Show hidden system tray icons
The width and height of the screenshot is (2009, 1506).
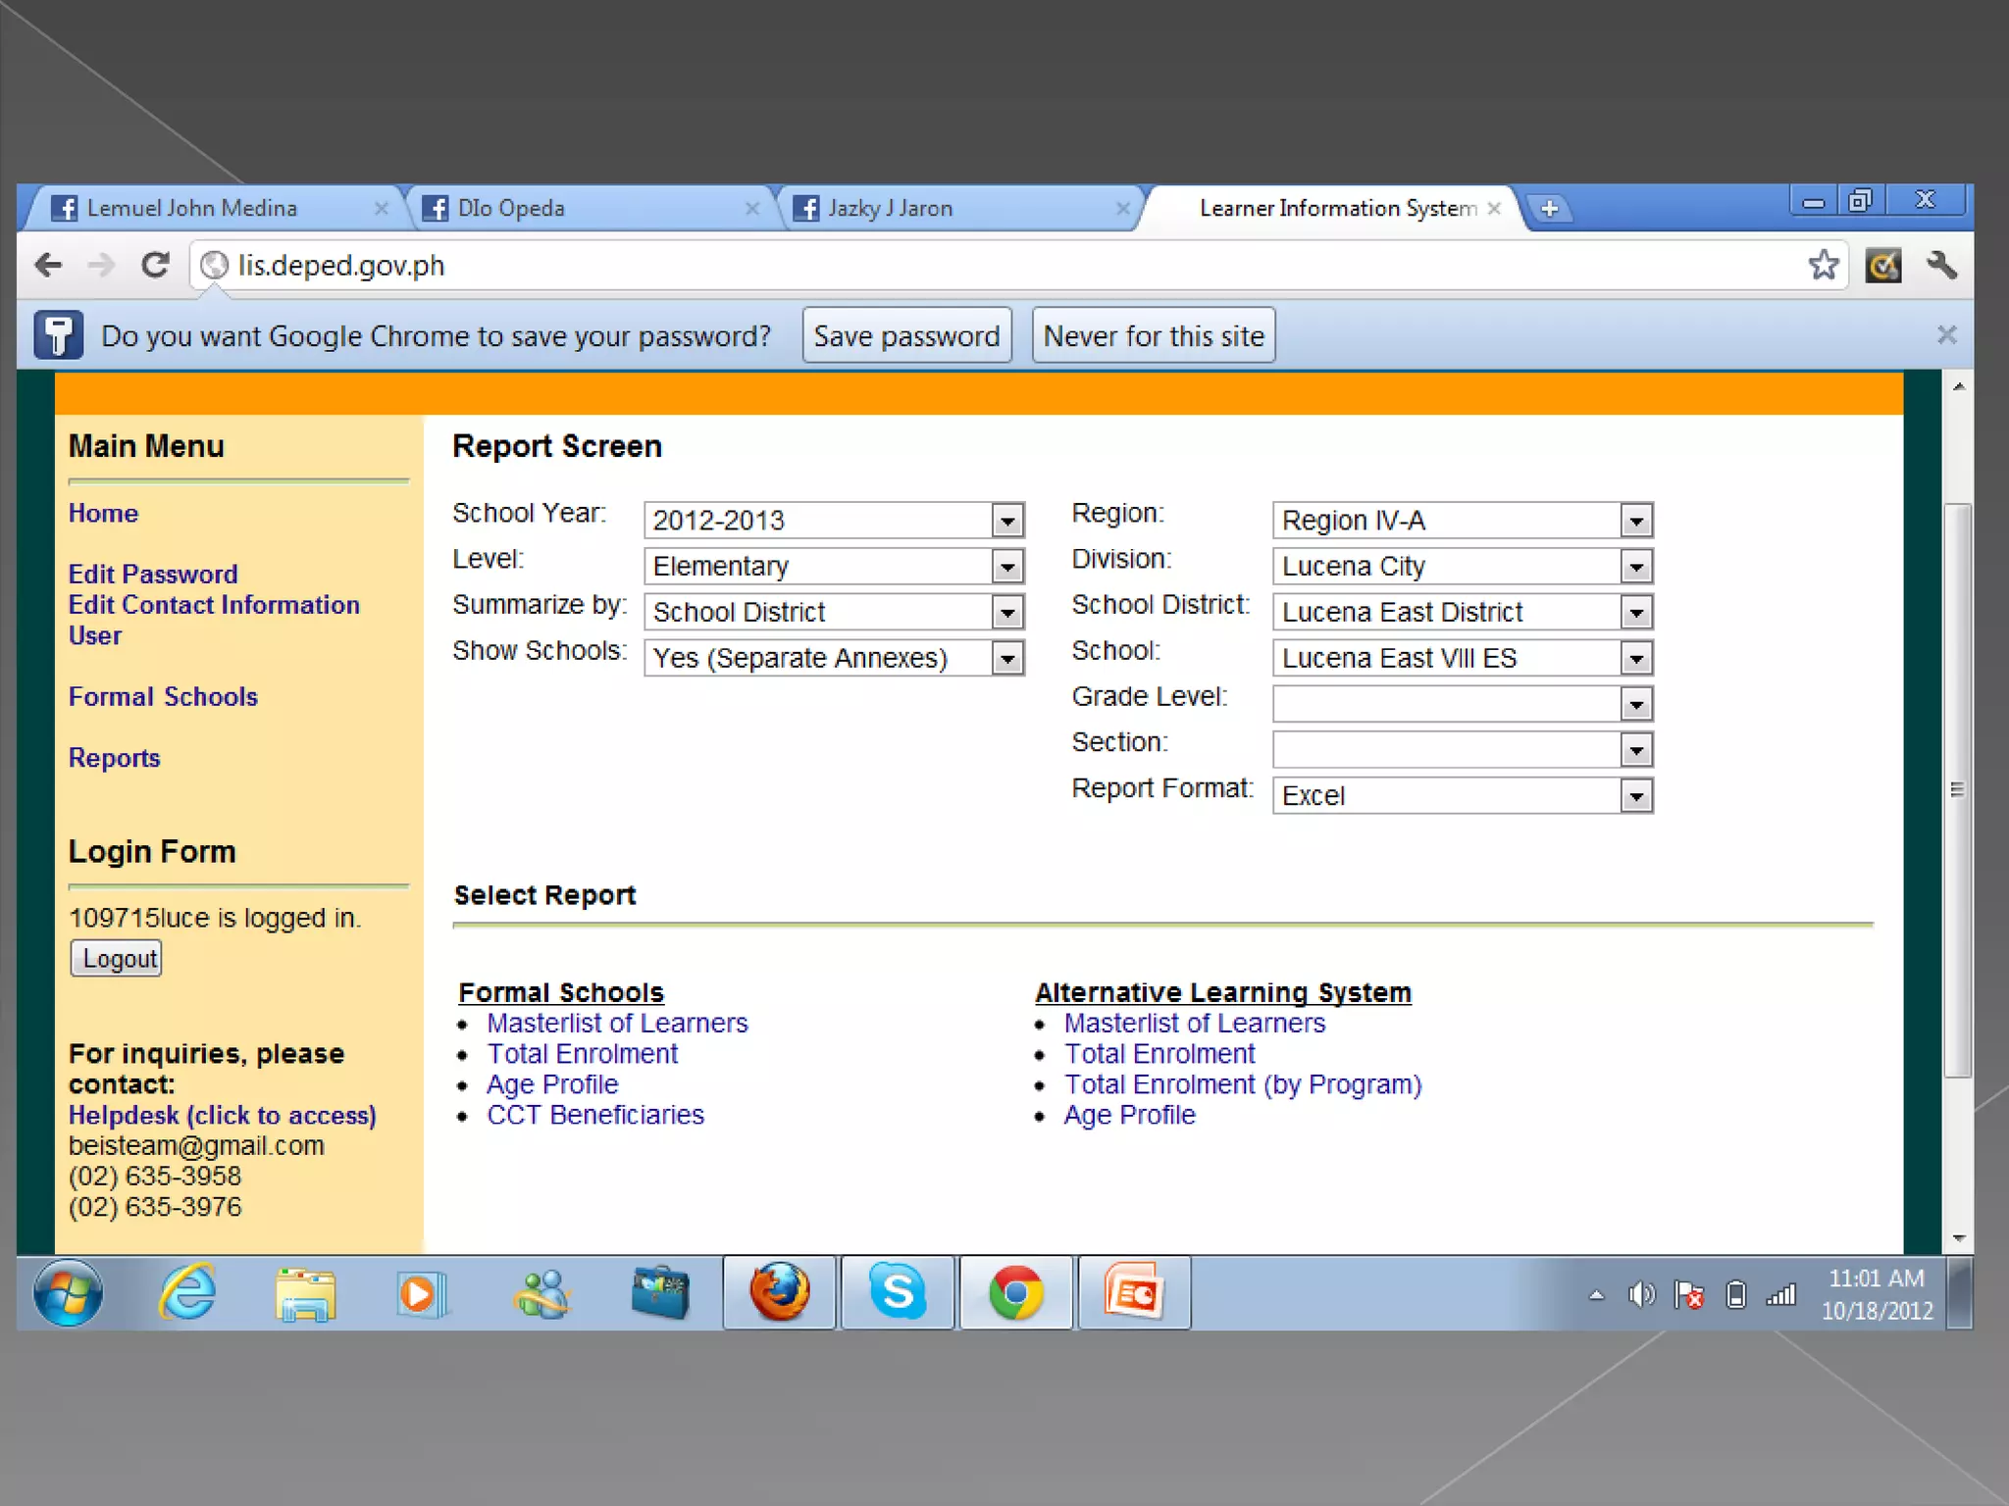point(1597,1295)
